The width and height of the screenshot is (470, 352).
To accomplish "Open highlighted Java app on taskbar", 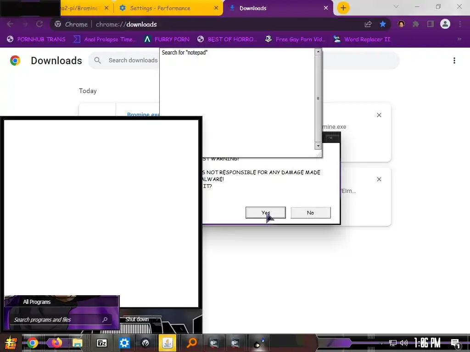I will click(x=167, y=343).
